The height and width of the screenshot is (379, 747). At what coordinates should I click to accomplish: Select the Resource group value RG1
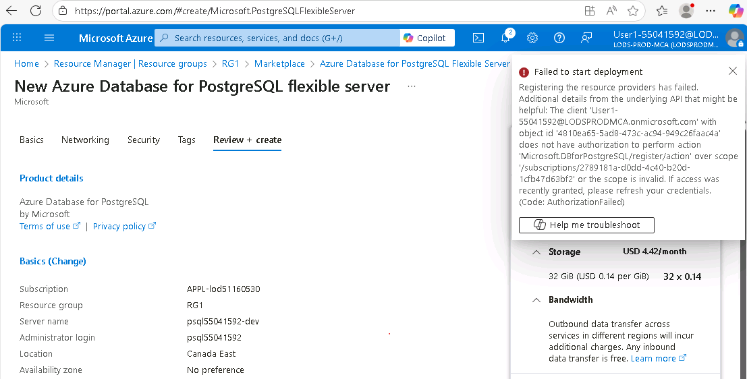pos(195,305)
